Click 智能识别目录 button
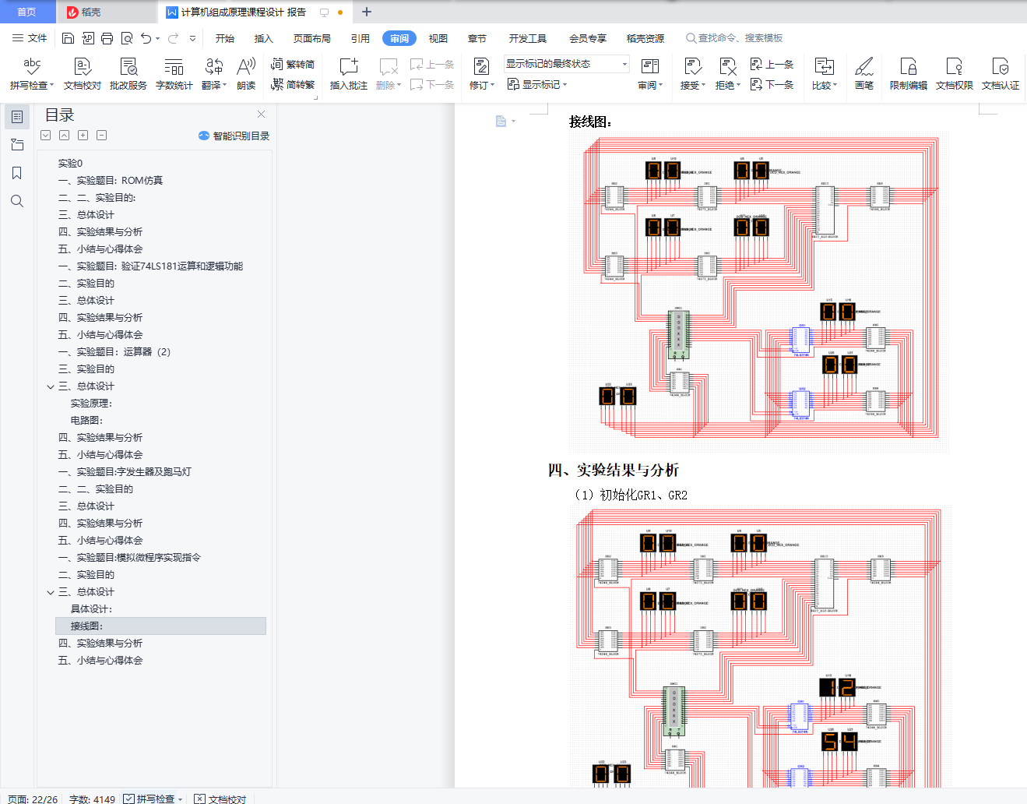The image size is (1027, 804). click(x=234, y=136)
